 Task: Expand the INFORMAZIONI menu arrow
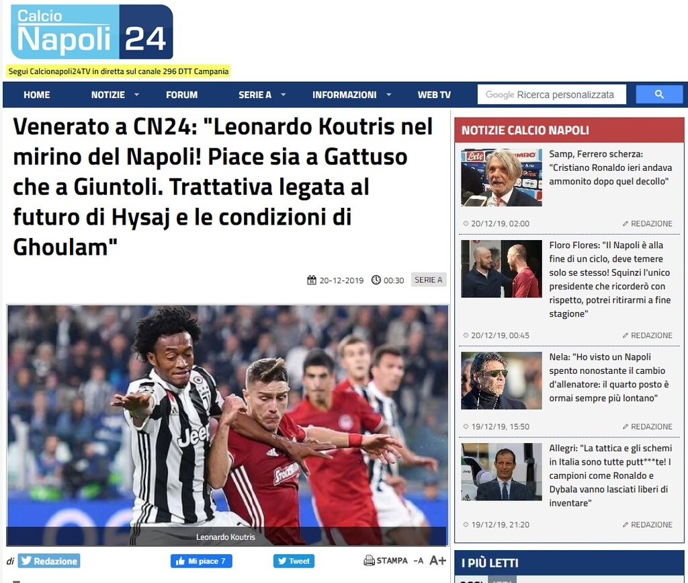pyautogui.click(x=389, y=95)
